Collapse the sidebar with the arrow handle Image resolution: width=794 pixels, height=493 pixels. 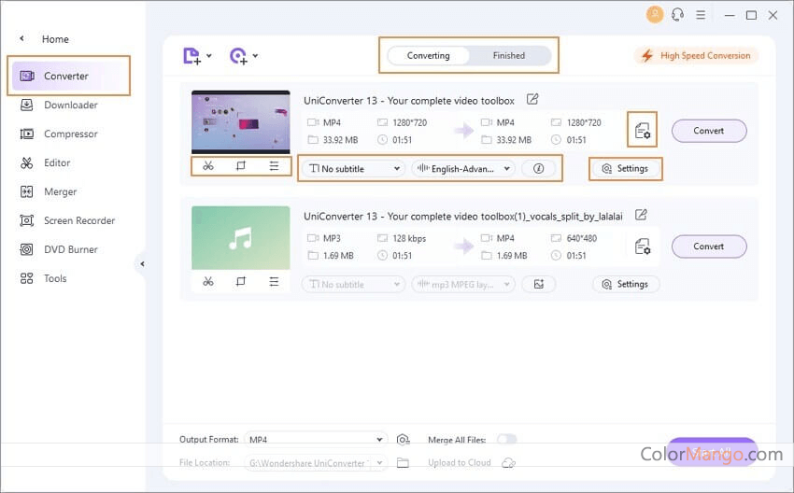point(142,263)
